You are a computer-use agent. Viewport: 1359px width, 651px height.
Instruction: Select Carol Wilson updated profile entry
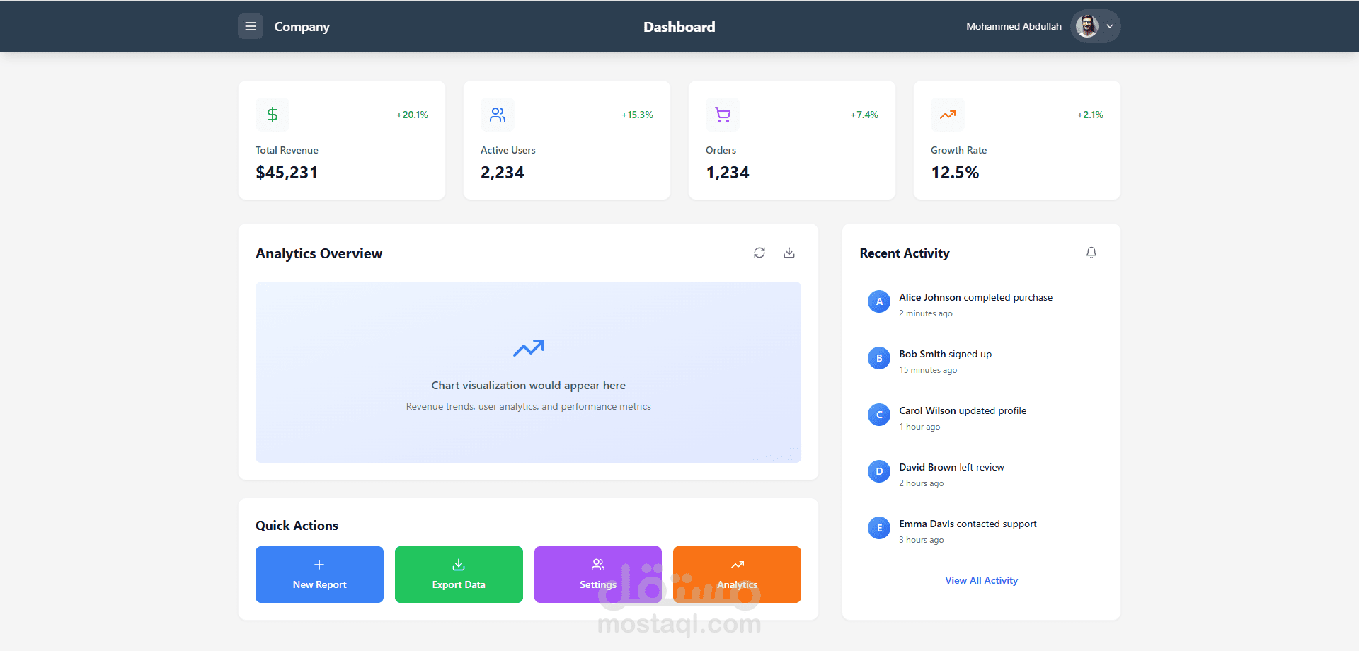coord(981,418)
